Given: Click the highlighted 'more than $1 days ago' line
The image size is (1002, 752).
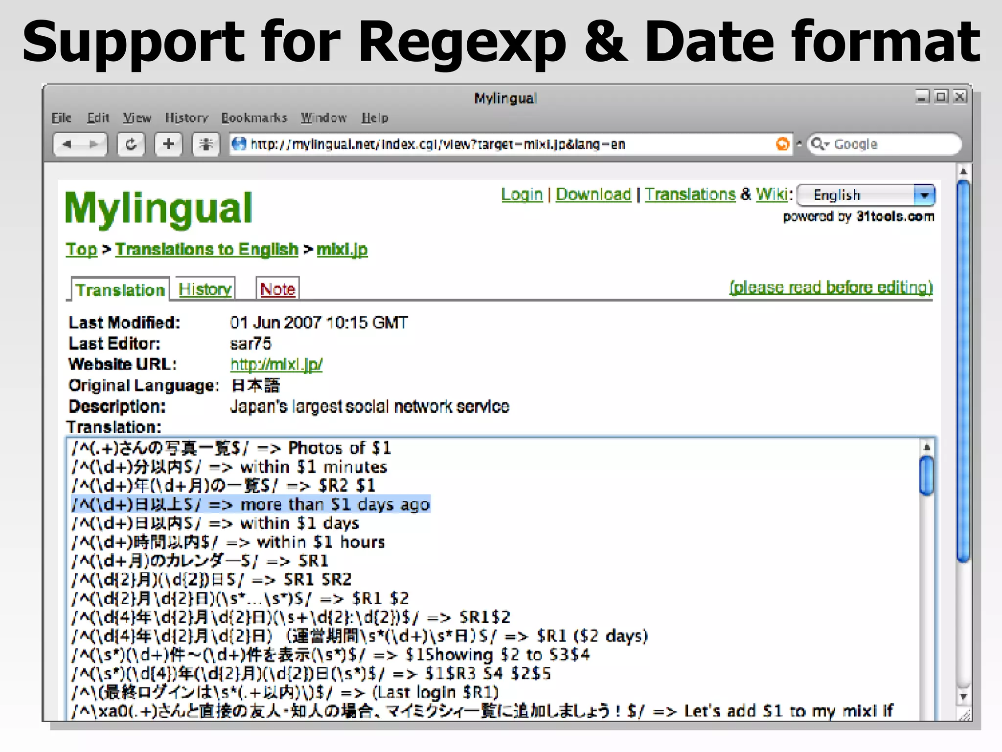Looking at the screenshot, I should point(250,504).
